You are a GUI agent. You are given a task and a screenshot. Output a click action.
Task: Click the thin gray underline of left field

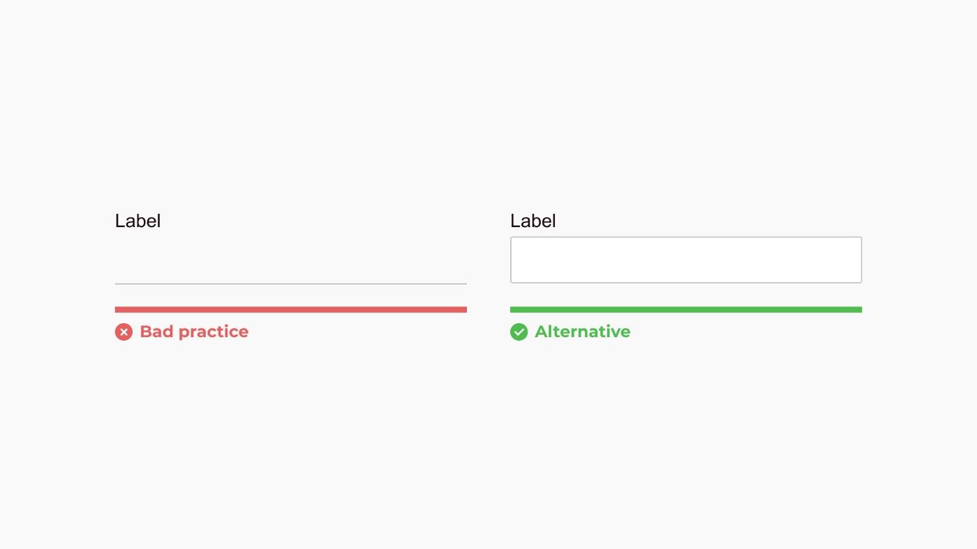coord(291,284)
